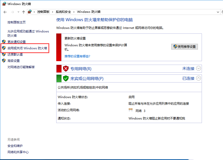Click shield icon beside 还原默认值
Image resolution: width=223 pixels, height=160 pixels.
(4, 54)
